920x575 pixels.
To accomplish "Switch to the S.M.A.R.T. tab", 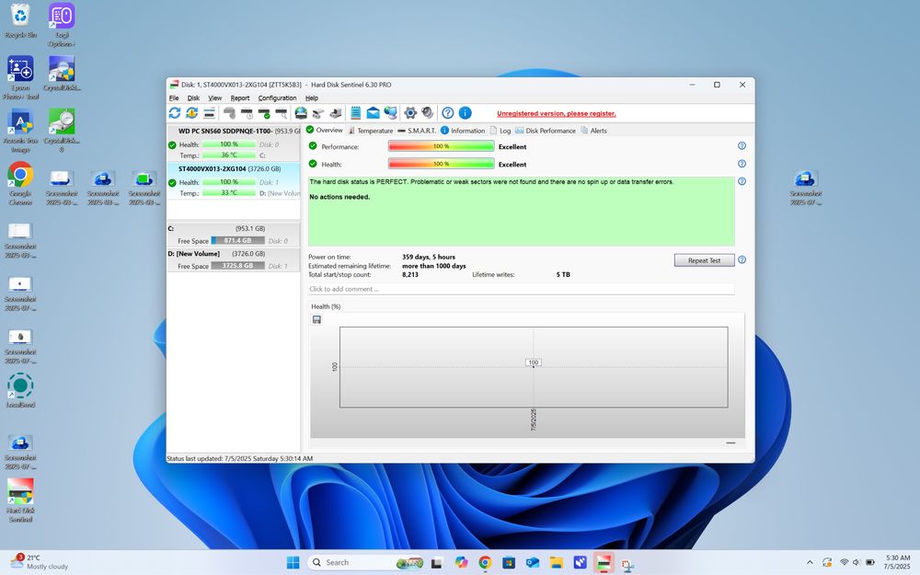I will pyautogui.click(x=417, y=131).
